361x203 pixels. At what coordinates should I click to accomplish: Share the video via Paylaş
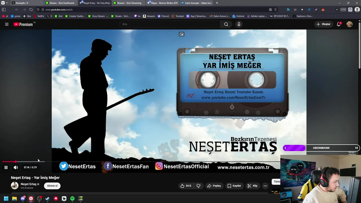[x=214, y=186]
